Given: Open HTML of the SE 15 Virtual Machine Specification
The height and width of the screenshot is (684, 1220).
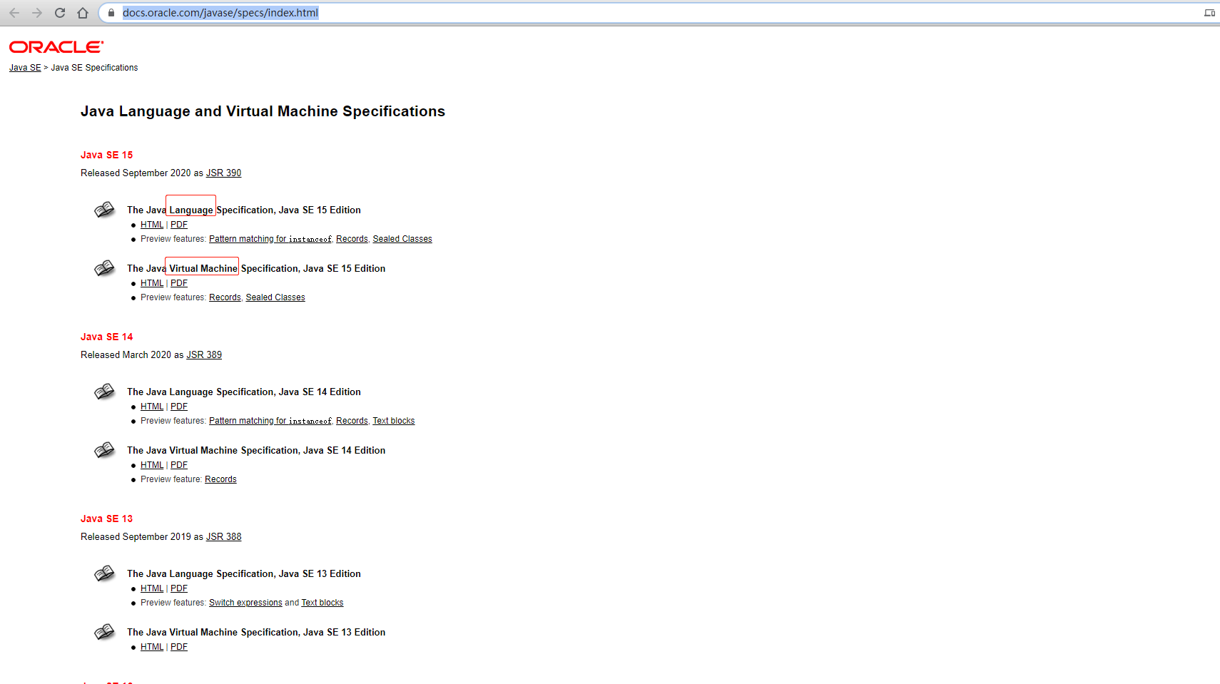Looking at the screenshot, I should [x=152, y=283].
